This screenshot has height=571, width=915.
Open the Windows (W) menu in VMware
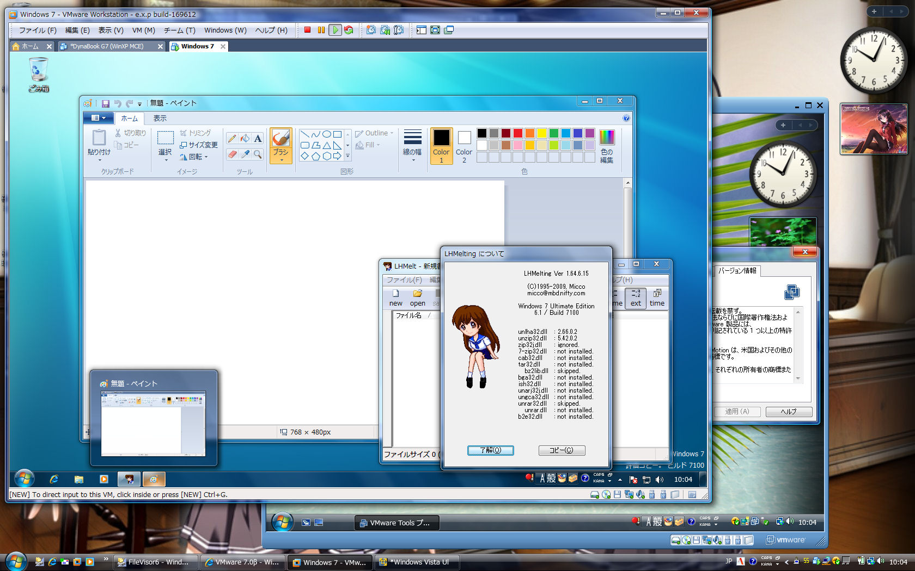(x=225, y=30)
